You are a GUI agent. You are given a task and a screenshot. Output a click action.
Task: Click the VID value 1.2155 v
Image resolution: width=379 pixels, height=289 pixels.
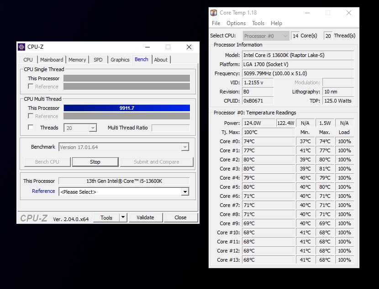[258, 83]
